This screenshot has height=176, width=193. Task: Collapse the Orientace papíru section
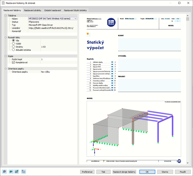pos(6,69)
